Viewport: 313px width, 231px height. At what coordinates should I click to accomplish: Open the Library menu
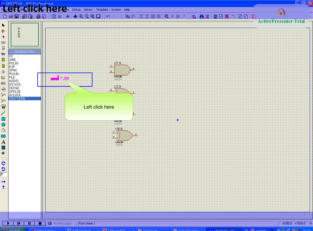point(88,9)
